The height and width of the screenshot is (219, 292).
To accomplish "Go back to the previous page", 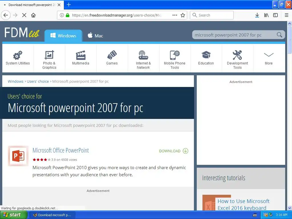I will point(6,15).
